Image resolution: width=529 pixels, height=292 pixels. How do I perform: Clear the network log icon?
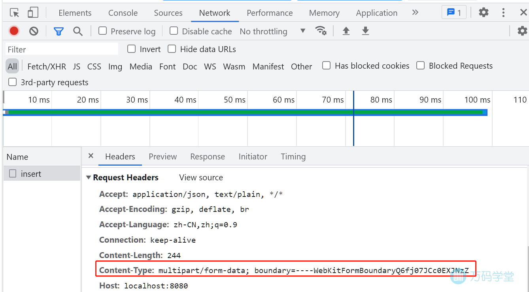pos(34,31)
